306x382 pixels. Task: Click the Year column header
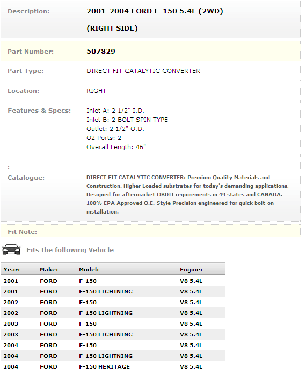(x=12, y=270)
